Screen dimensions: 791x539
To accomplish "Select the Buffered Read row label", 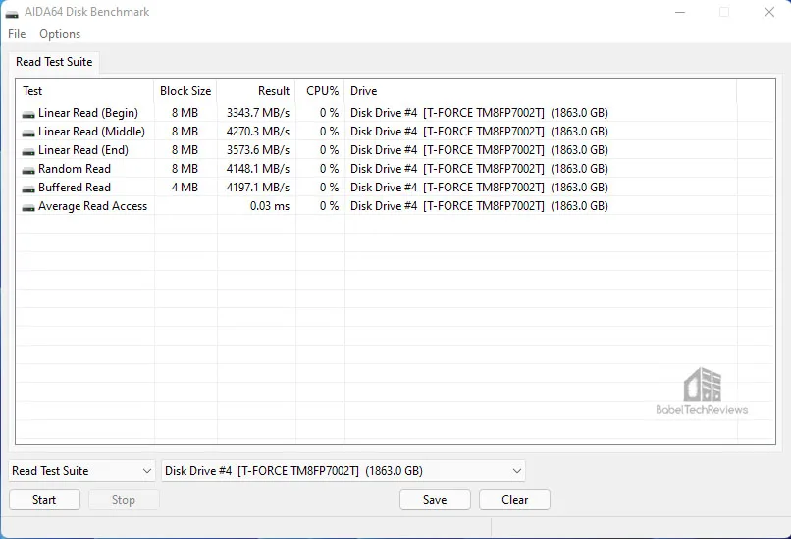I will 75,188.
